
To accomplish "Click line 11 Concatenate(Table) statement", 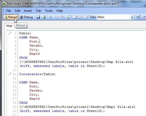I will [x=37, y=74].
